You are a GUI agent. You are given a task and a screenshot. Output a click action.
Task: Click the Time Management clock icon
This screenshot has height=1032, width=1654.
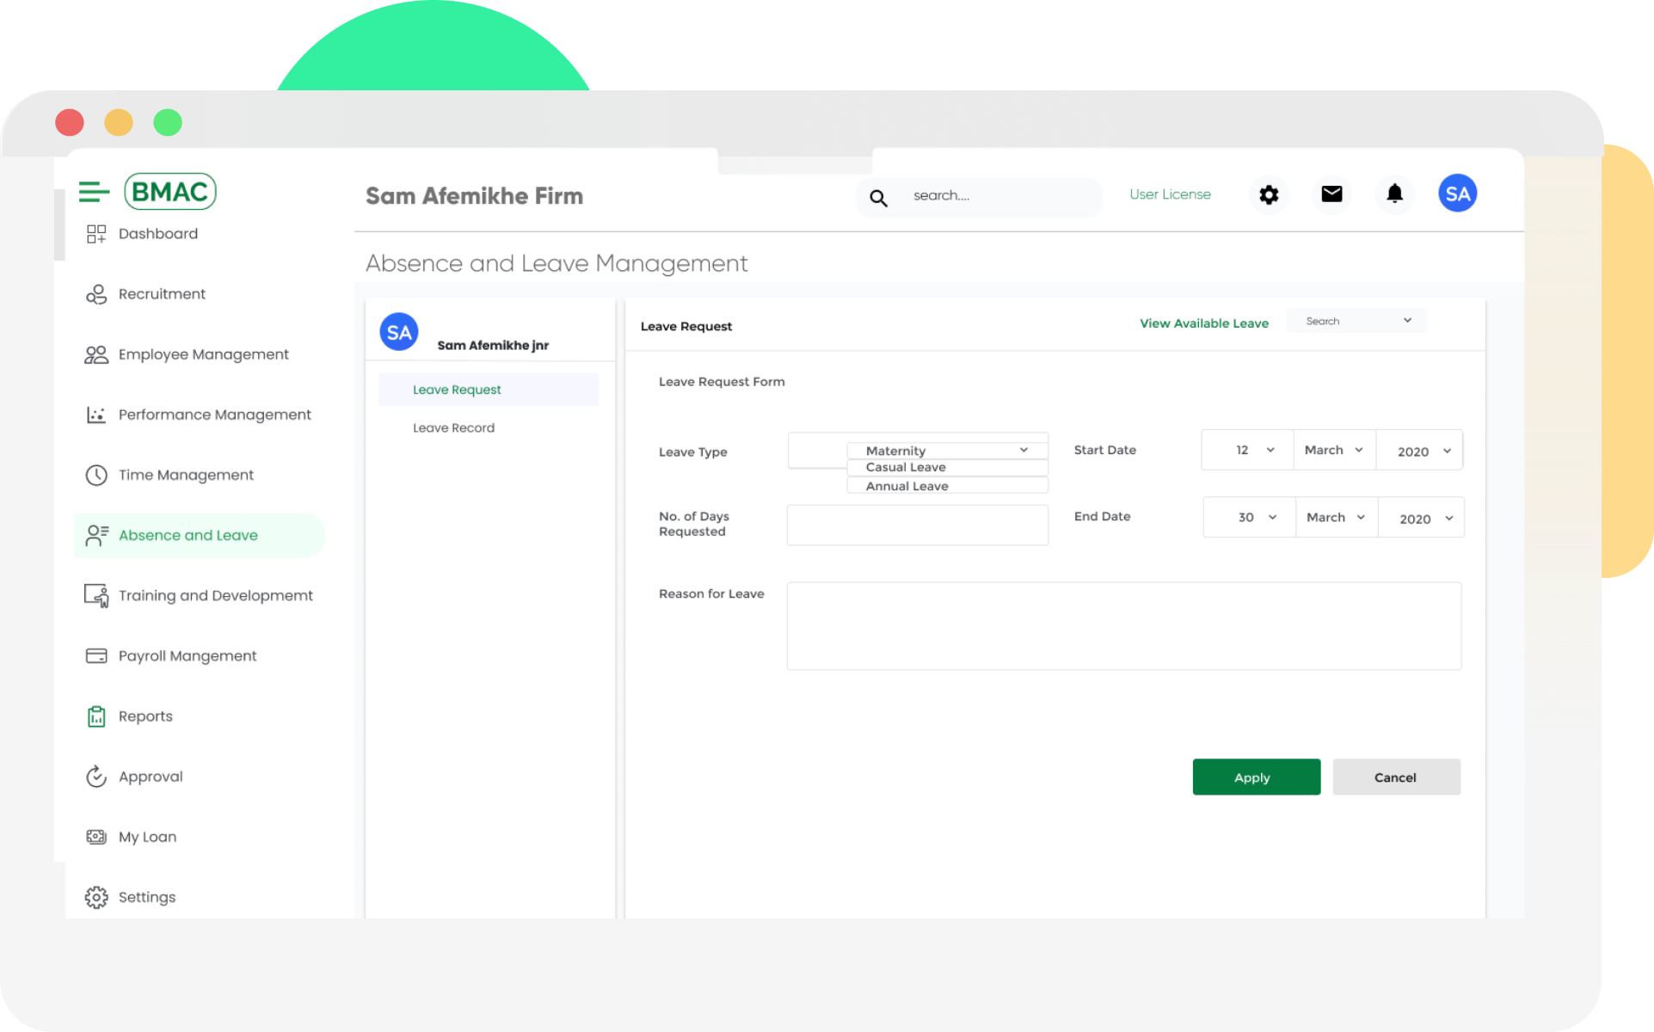tap(96, 475)
